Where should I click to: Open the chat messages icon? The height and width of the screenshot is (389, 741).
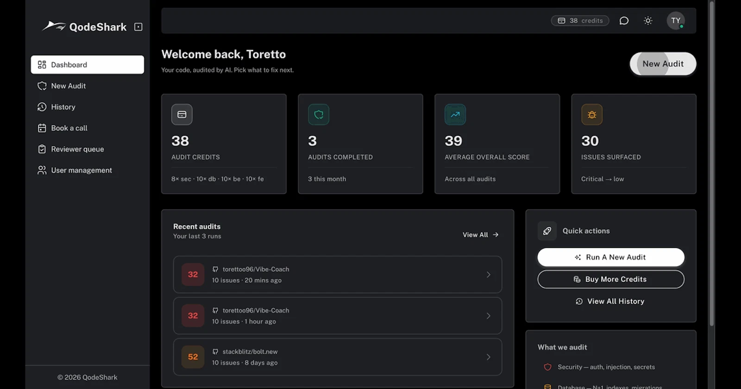tap(624, 21)
